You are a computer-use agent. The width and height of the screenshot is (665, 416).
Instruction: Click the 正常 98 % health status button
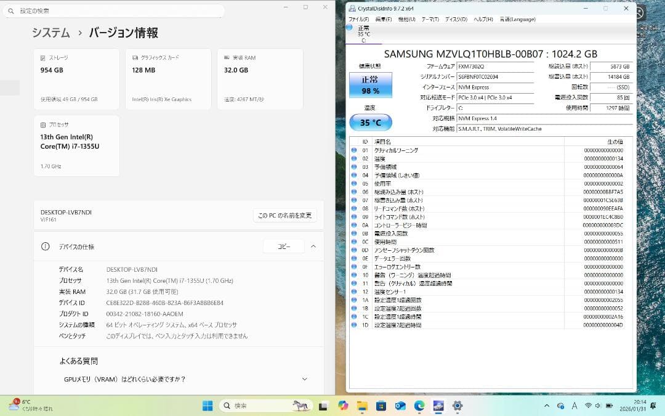tap(370, 85)
